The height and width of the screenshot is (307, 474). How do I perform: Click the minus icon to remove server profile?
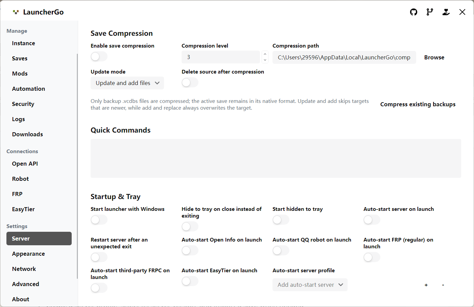pos(443,285)
